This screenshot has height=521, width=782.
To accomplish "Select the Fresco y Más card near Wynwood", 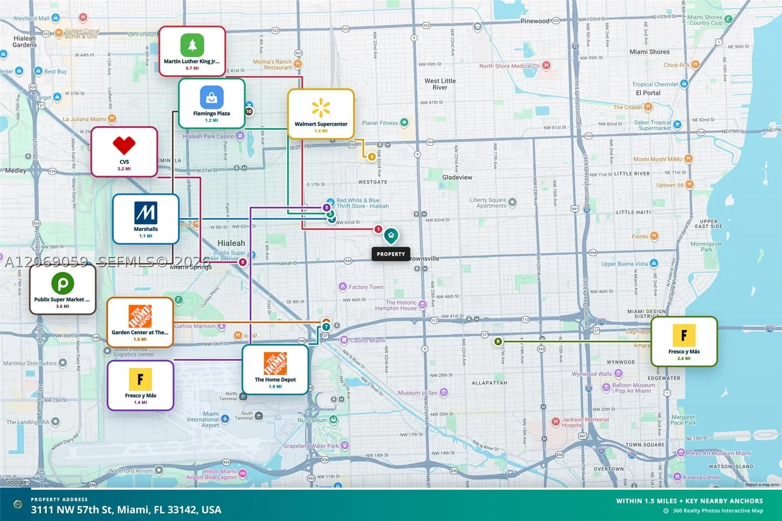I will tap(684, 341).
